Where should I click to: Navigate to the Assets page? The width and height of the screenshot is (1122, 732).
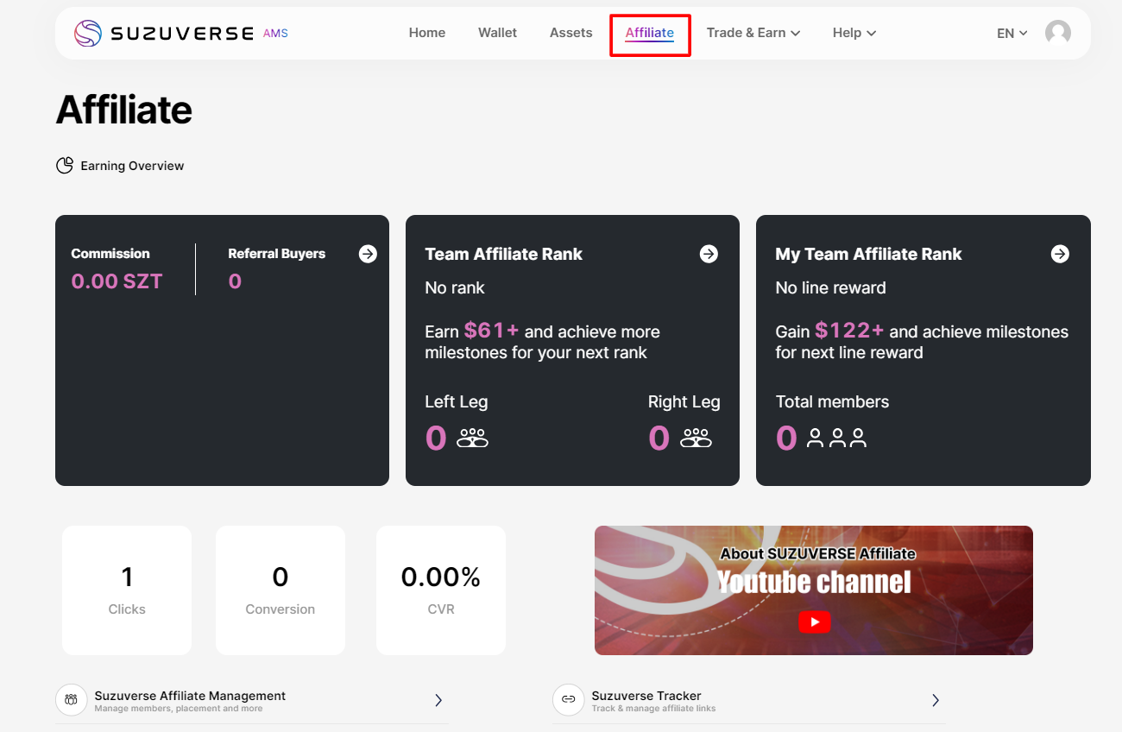click(x=570, y=33)
